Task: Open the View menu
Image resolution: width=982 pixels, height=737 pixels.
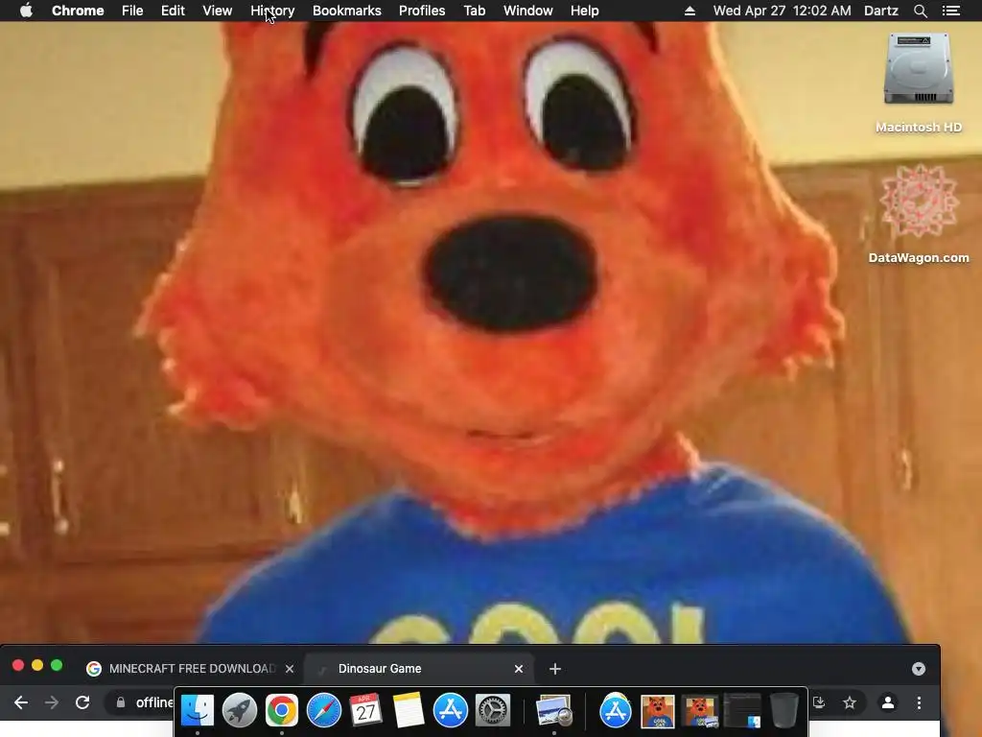Action: coord(218,11)
